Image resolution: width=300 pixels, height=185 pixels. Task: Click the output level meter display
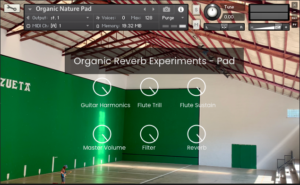(269, 12)
